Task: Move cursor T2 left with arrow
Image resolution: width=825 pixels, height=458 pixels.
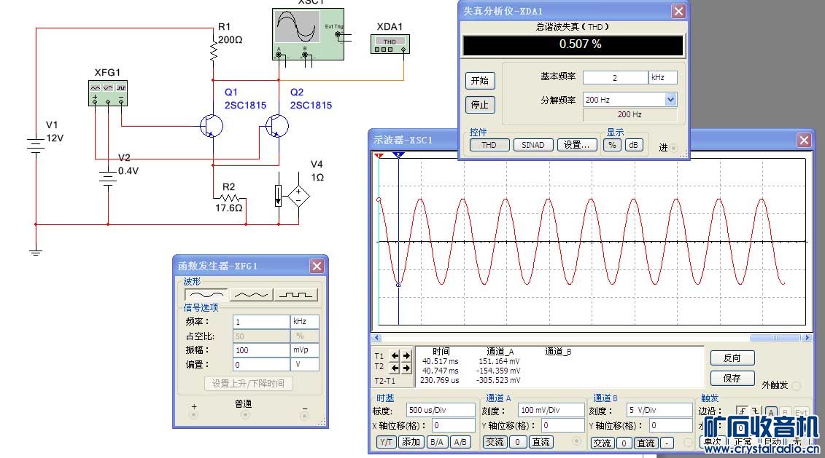Action: coord(395,368)
